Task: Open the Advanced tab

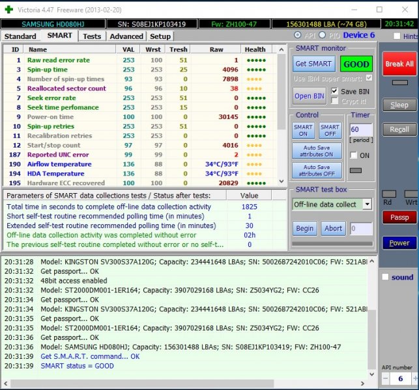Action: pyautogui.click(x=126, y=36)
